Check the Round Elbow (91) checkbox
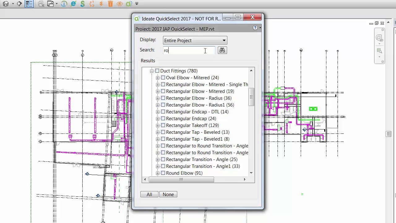This screenshot has width=396, height=223. click(x=163, y=173)
